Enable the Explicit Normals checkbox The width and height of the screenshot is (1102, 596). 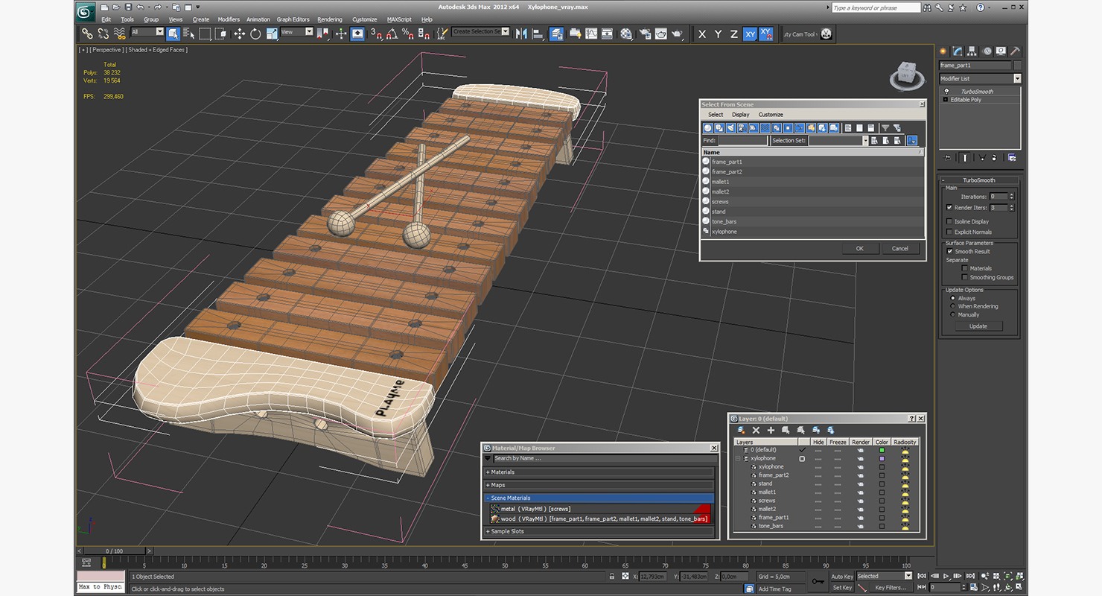pos(949,232)
